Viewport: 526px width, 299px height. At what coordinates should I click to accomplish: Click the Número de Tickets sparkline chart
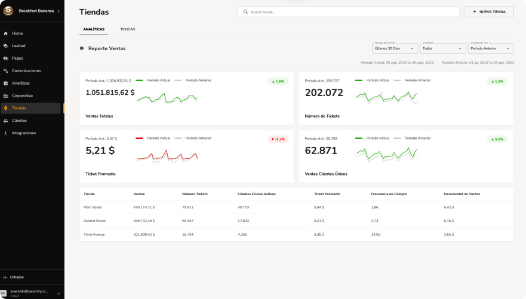[x=386, y=97]
